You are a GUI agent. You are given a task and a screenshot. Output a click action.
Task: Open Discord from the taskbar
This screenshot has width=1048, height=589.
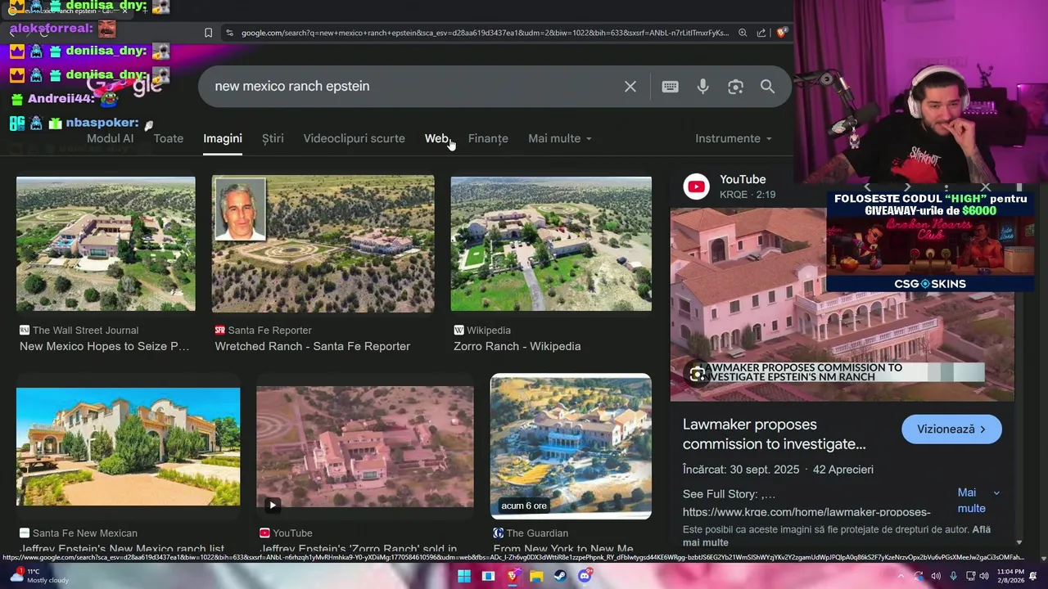(585, 576)
